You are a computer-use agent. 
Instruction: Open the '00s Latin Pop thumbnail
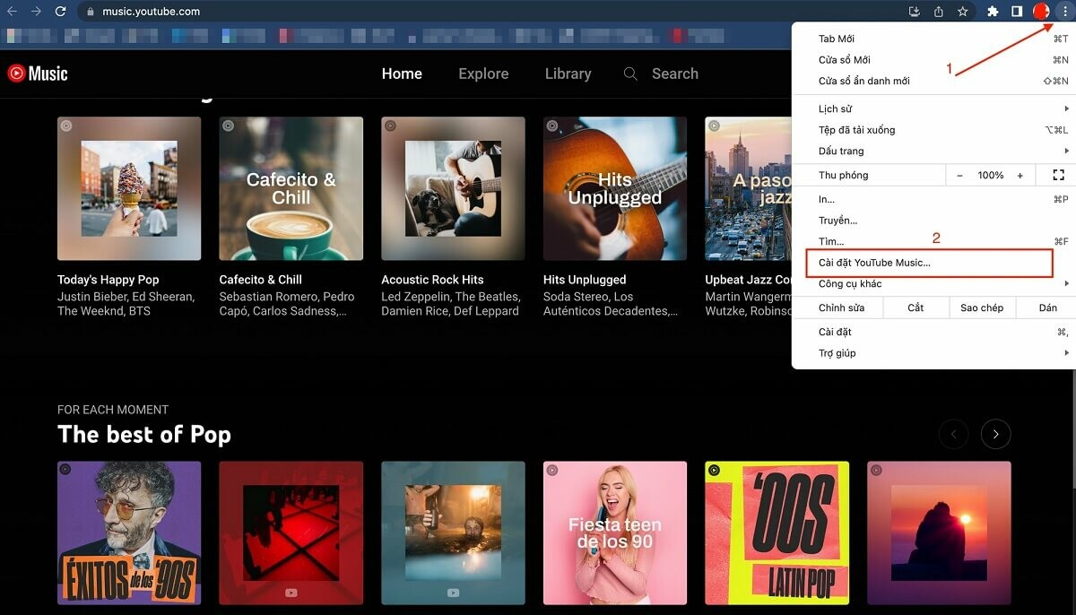click(x=777, y=533)
